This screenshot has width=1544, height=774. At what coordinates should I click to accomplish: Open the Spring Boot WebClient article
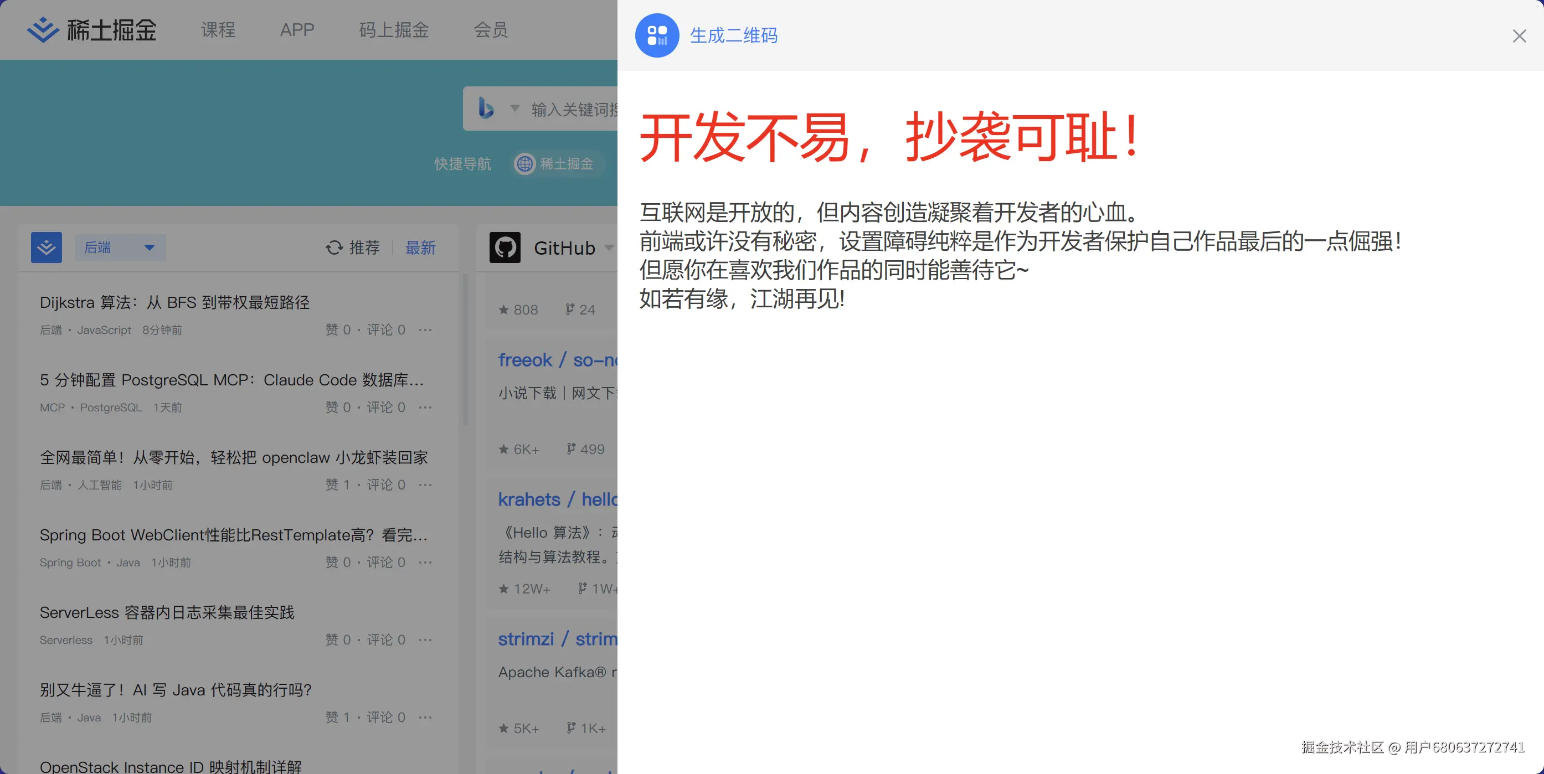pos(233,535)
